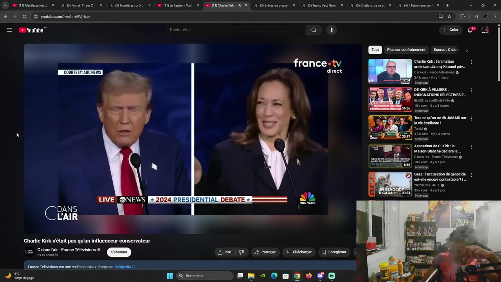This screenshot has height=282, width=501.
Task: Click the YouTube search input field
Action: [x=236, y=30]
